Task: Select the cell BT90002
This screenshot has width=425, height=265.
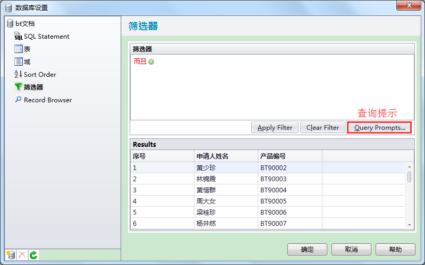Action: point(290,167)
